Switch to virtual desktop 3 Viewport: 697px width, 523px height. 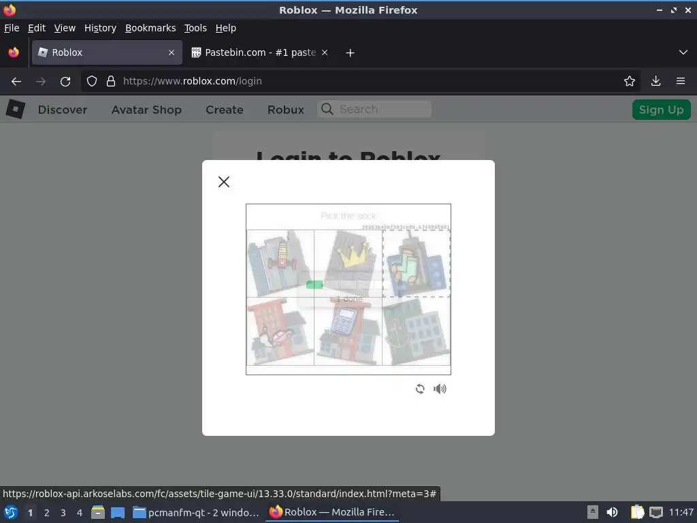pos(63,513)
